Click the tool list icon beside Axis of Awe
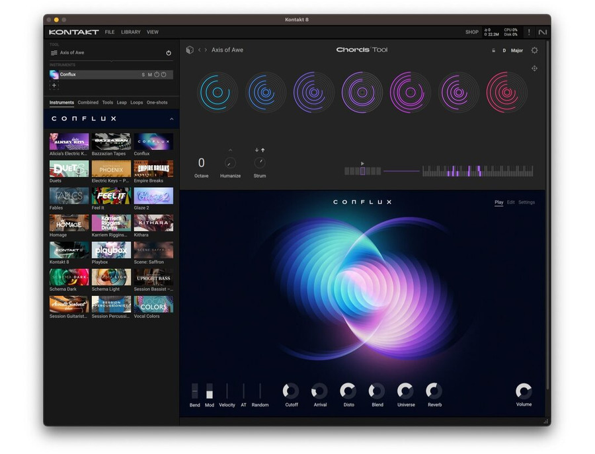This screenshot has height=454, width=595. pyautogui.click(x=54, y=53)
